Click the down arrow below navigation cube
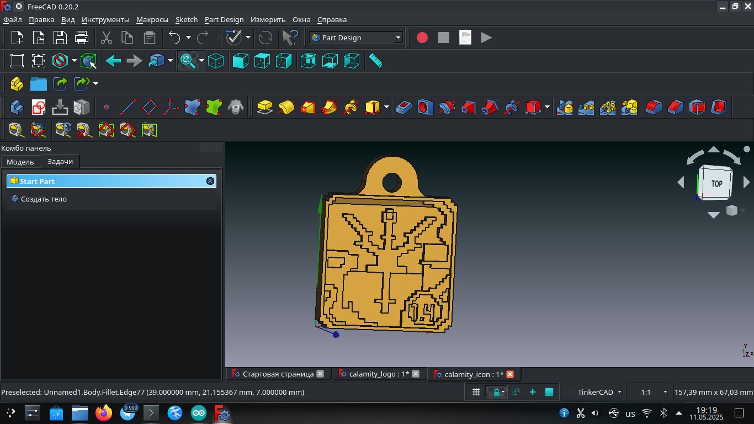The image size is (754, 424). click(x=714, y=215)
